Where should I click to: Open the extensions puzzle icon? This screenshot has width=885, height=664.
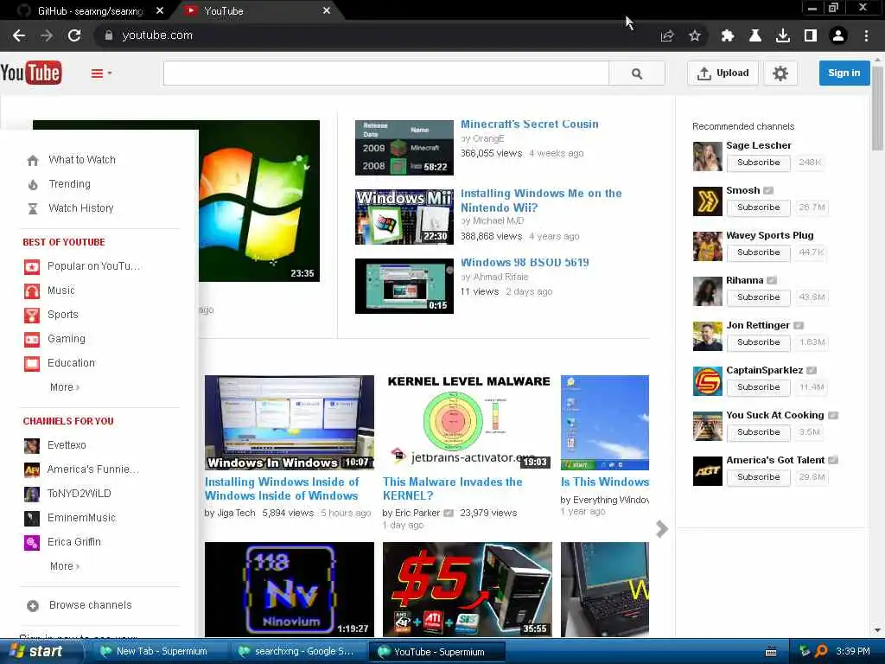coord(728,35)
